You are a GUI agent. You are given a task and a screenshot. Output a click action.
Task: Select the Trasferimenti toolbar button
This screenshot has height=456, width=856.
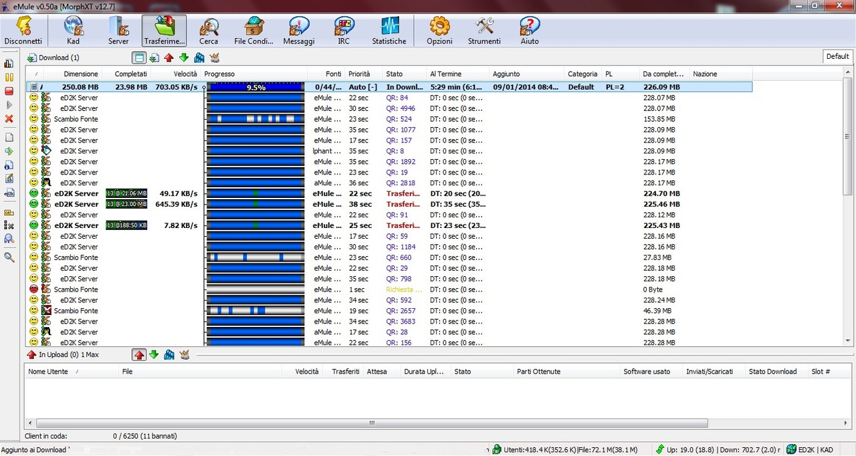click(164, 31)
